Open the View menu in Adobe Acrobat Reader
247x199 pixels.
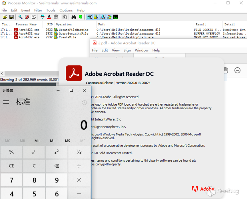[116, 50]
